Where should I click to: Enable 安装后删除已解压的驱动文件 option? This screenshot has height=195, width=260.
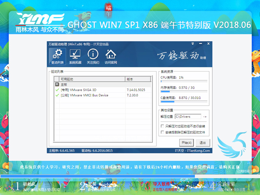coord(163,132)
